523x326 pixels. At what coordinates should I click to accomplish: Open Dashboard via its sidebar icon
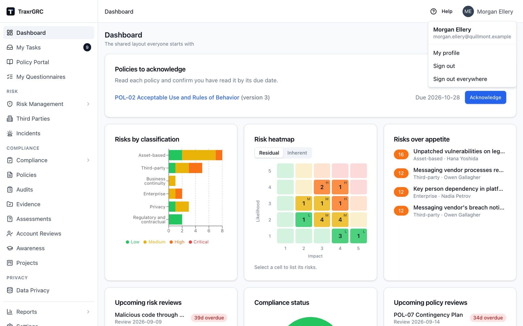click(x=10, y=33)
